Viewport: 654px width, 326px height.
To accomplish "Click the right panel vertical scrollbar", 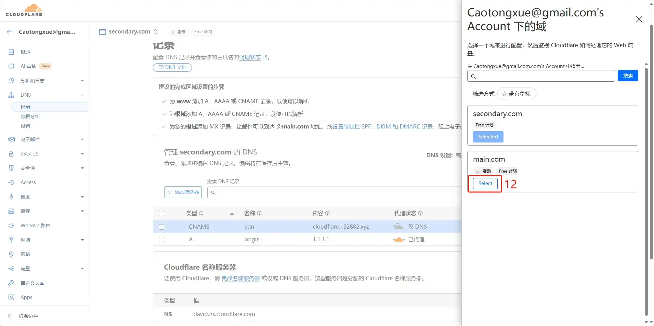I will tap(646, 191).
